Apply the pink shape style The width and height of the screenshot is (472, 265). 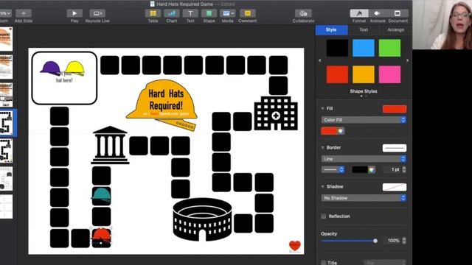(x=389, y=74)
